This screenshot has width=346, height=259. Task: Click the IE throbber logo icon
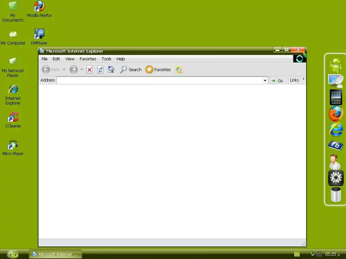click(299, 58)
